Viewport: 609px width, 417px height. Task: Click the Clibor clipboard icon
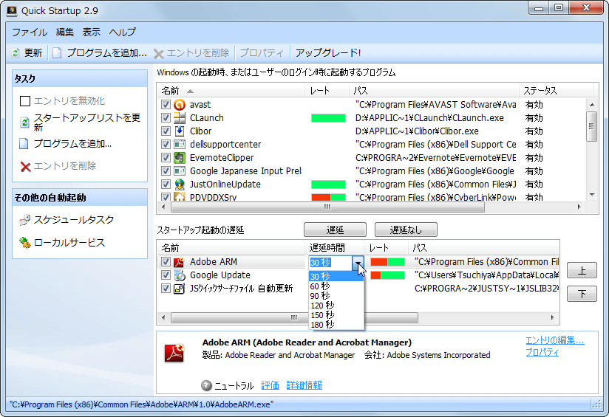tap(180, 131)
